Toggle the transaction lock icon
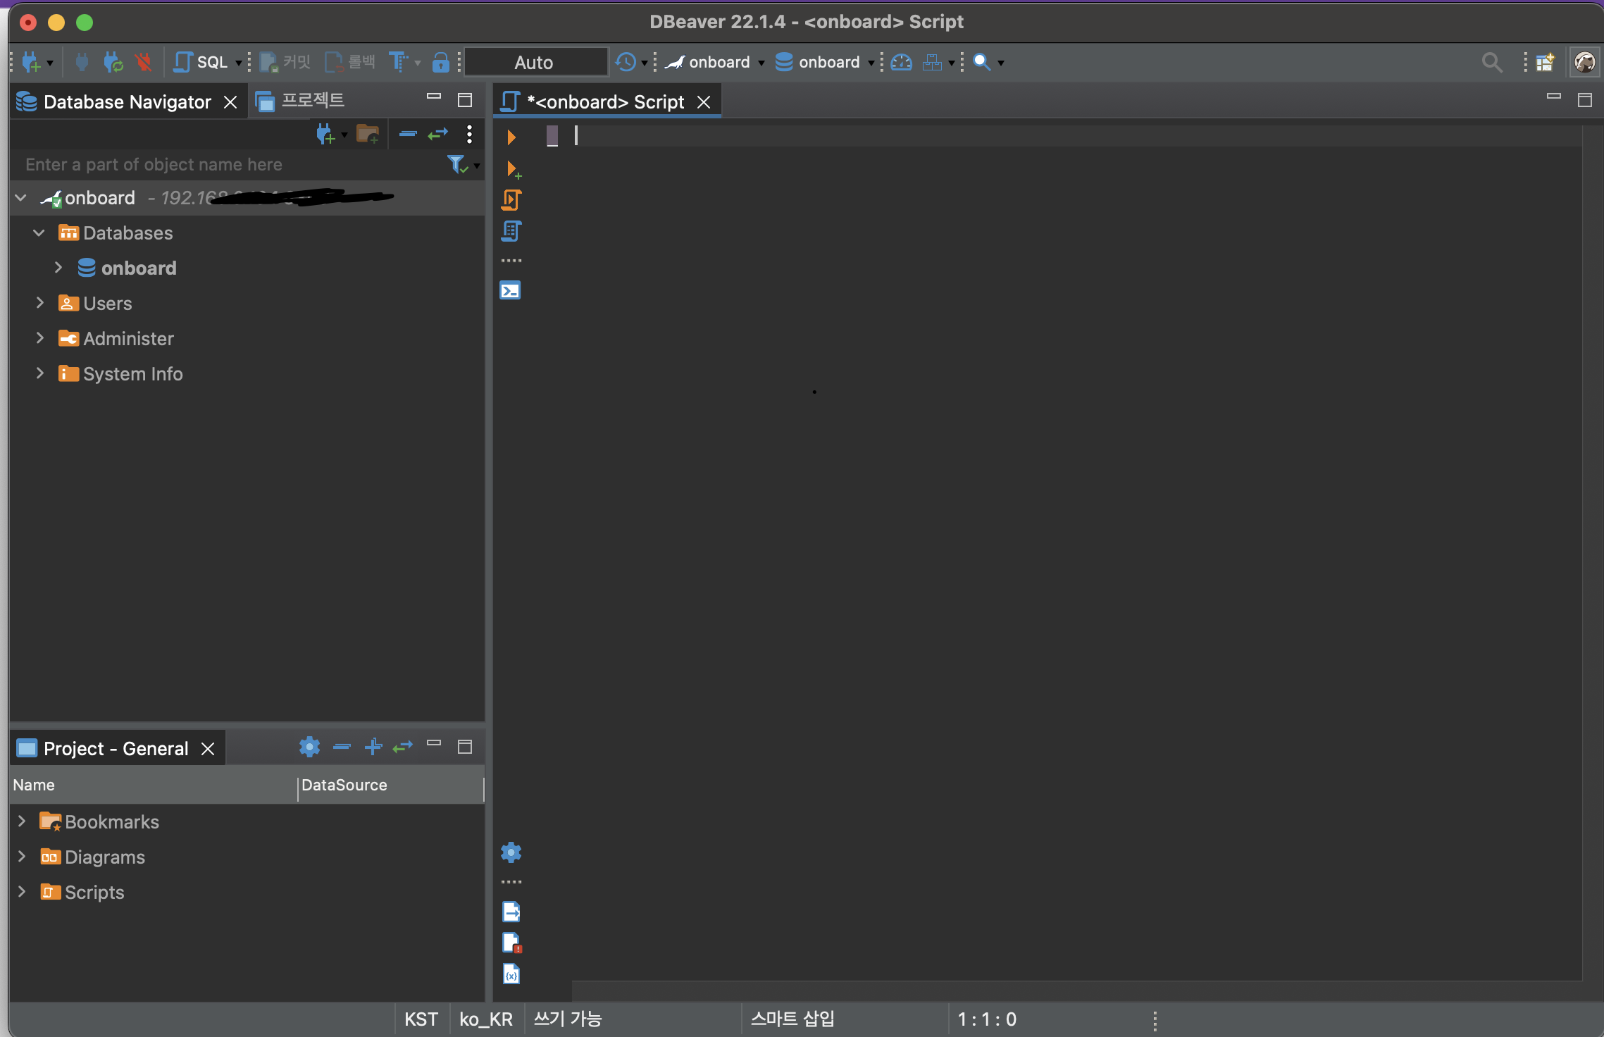 [441, 62]
